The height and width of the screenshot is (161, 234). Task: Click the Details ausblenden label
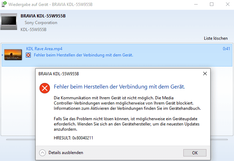tap(66, 153)
